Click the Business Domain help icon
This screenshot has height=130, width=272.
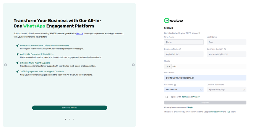225,49
